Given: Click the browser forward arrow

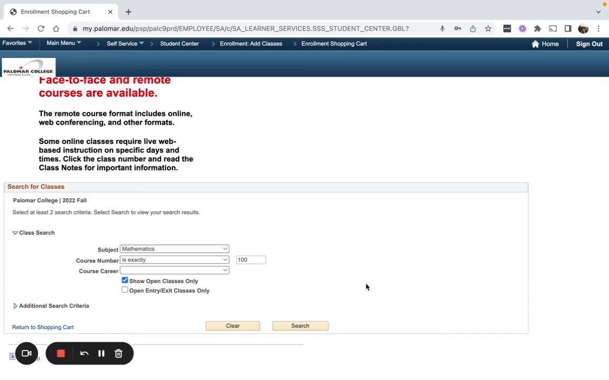Looking at the screenshot, I should tap(25, 28).
